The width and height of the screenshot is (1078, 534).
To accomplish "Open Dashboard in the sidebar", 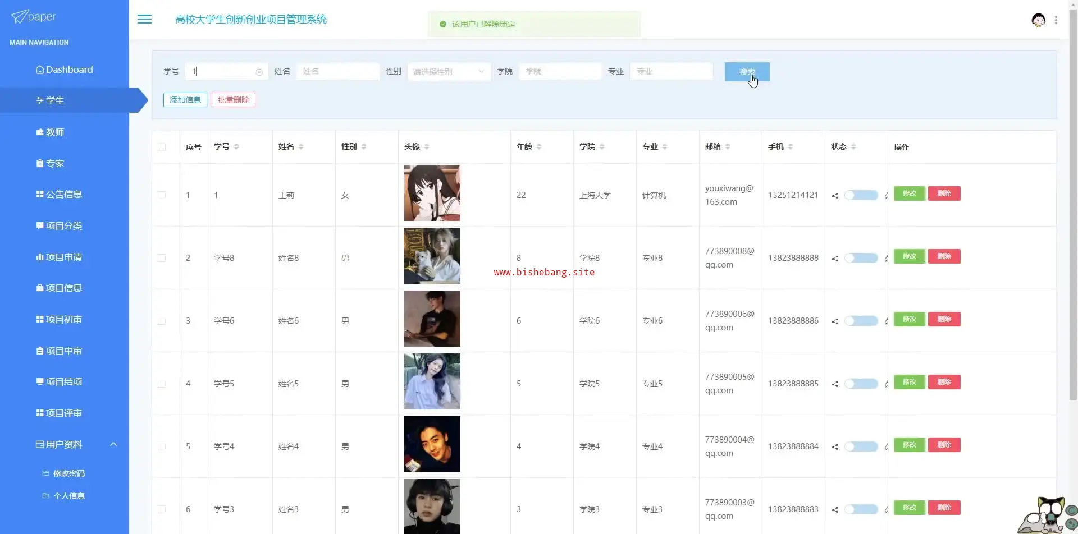I will (65, 70).
